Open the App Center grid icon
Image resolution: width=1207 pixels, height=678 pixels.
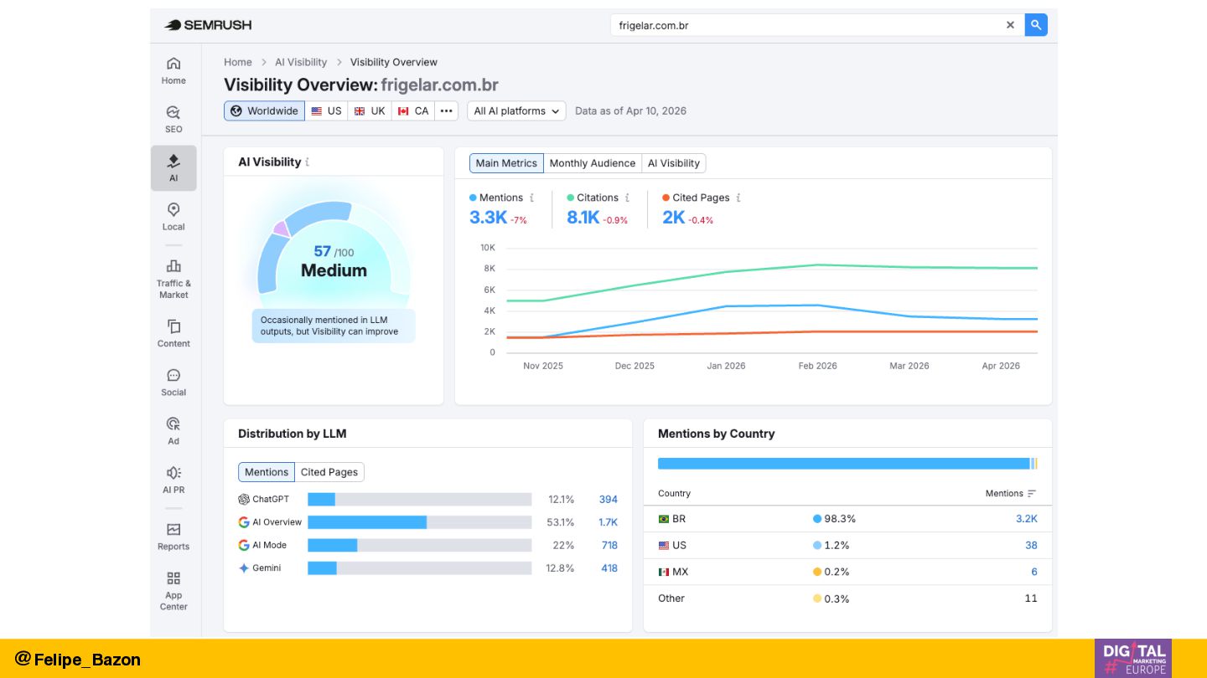(174, 578)
